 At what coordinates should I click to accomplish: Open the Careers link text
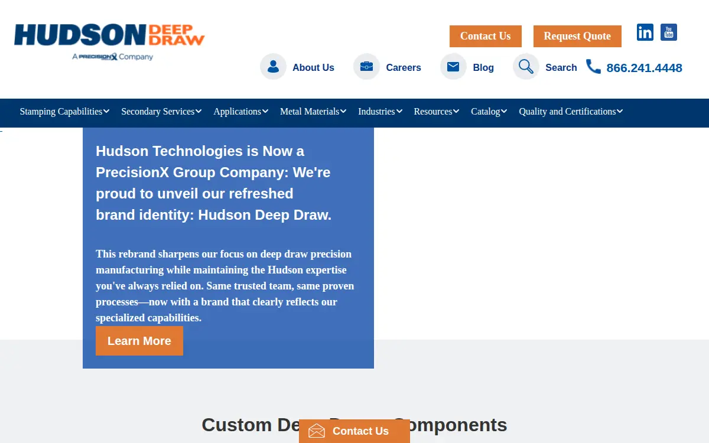[x=404, y=67]
